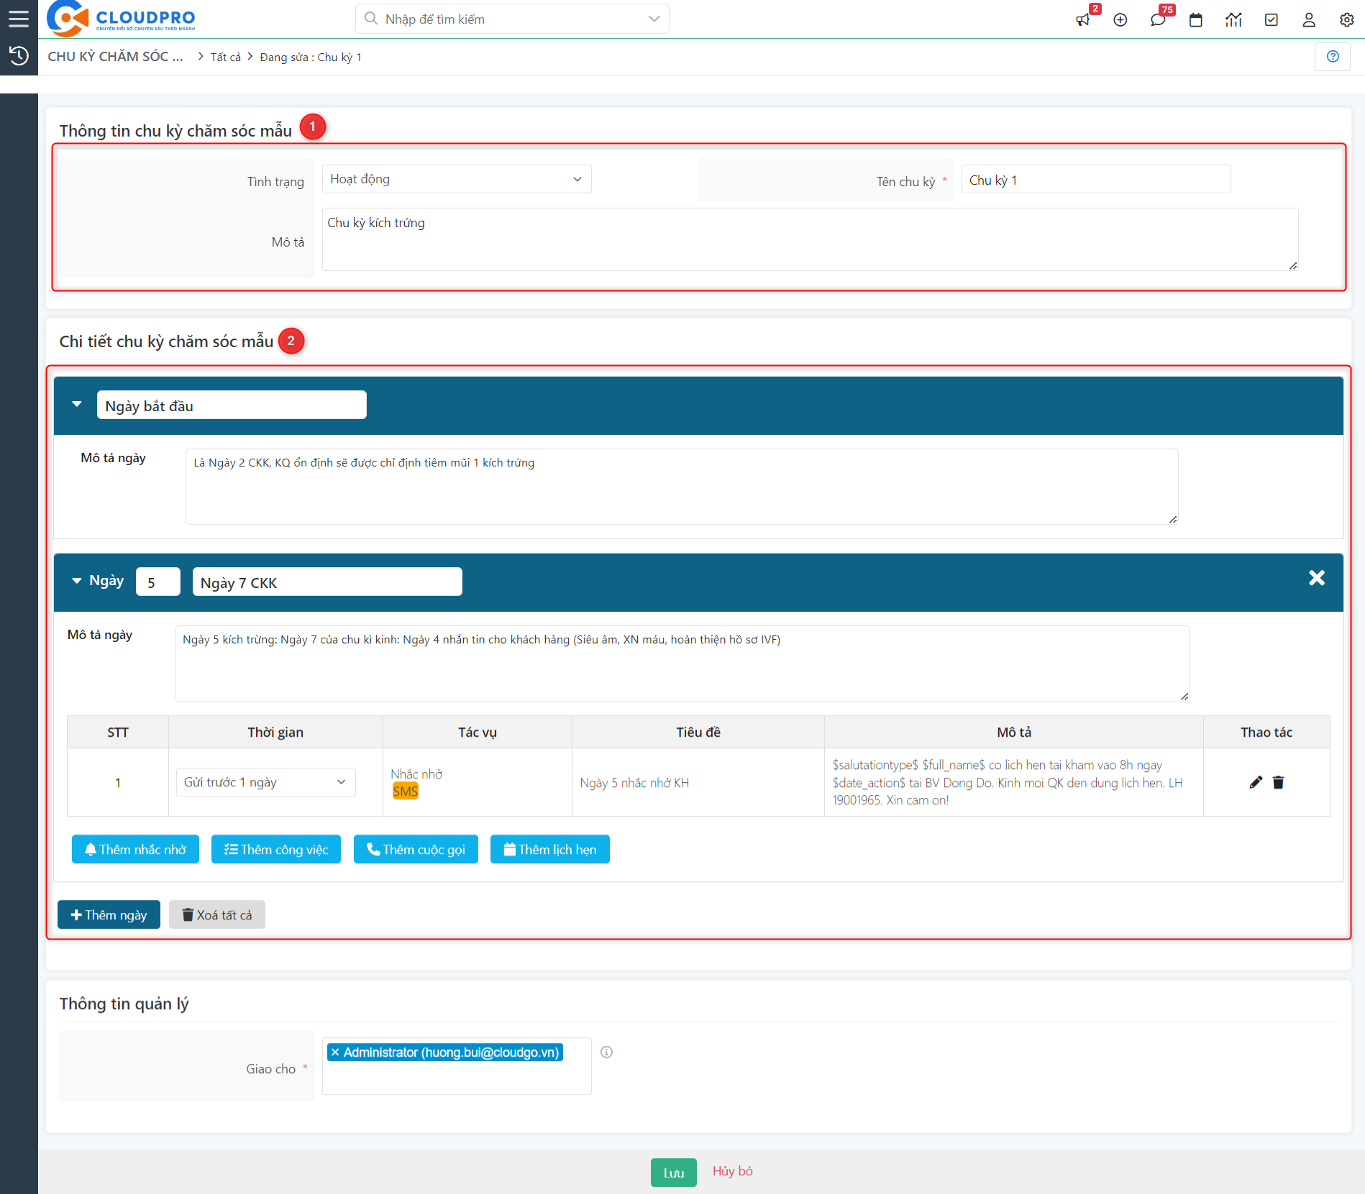The width and height of the screenshot is (1365, 1194).
Task: Open the recent history icon in sidebar
Action: click(19, 56)
